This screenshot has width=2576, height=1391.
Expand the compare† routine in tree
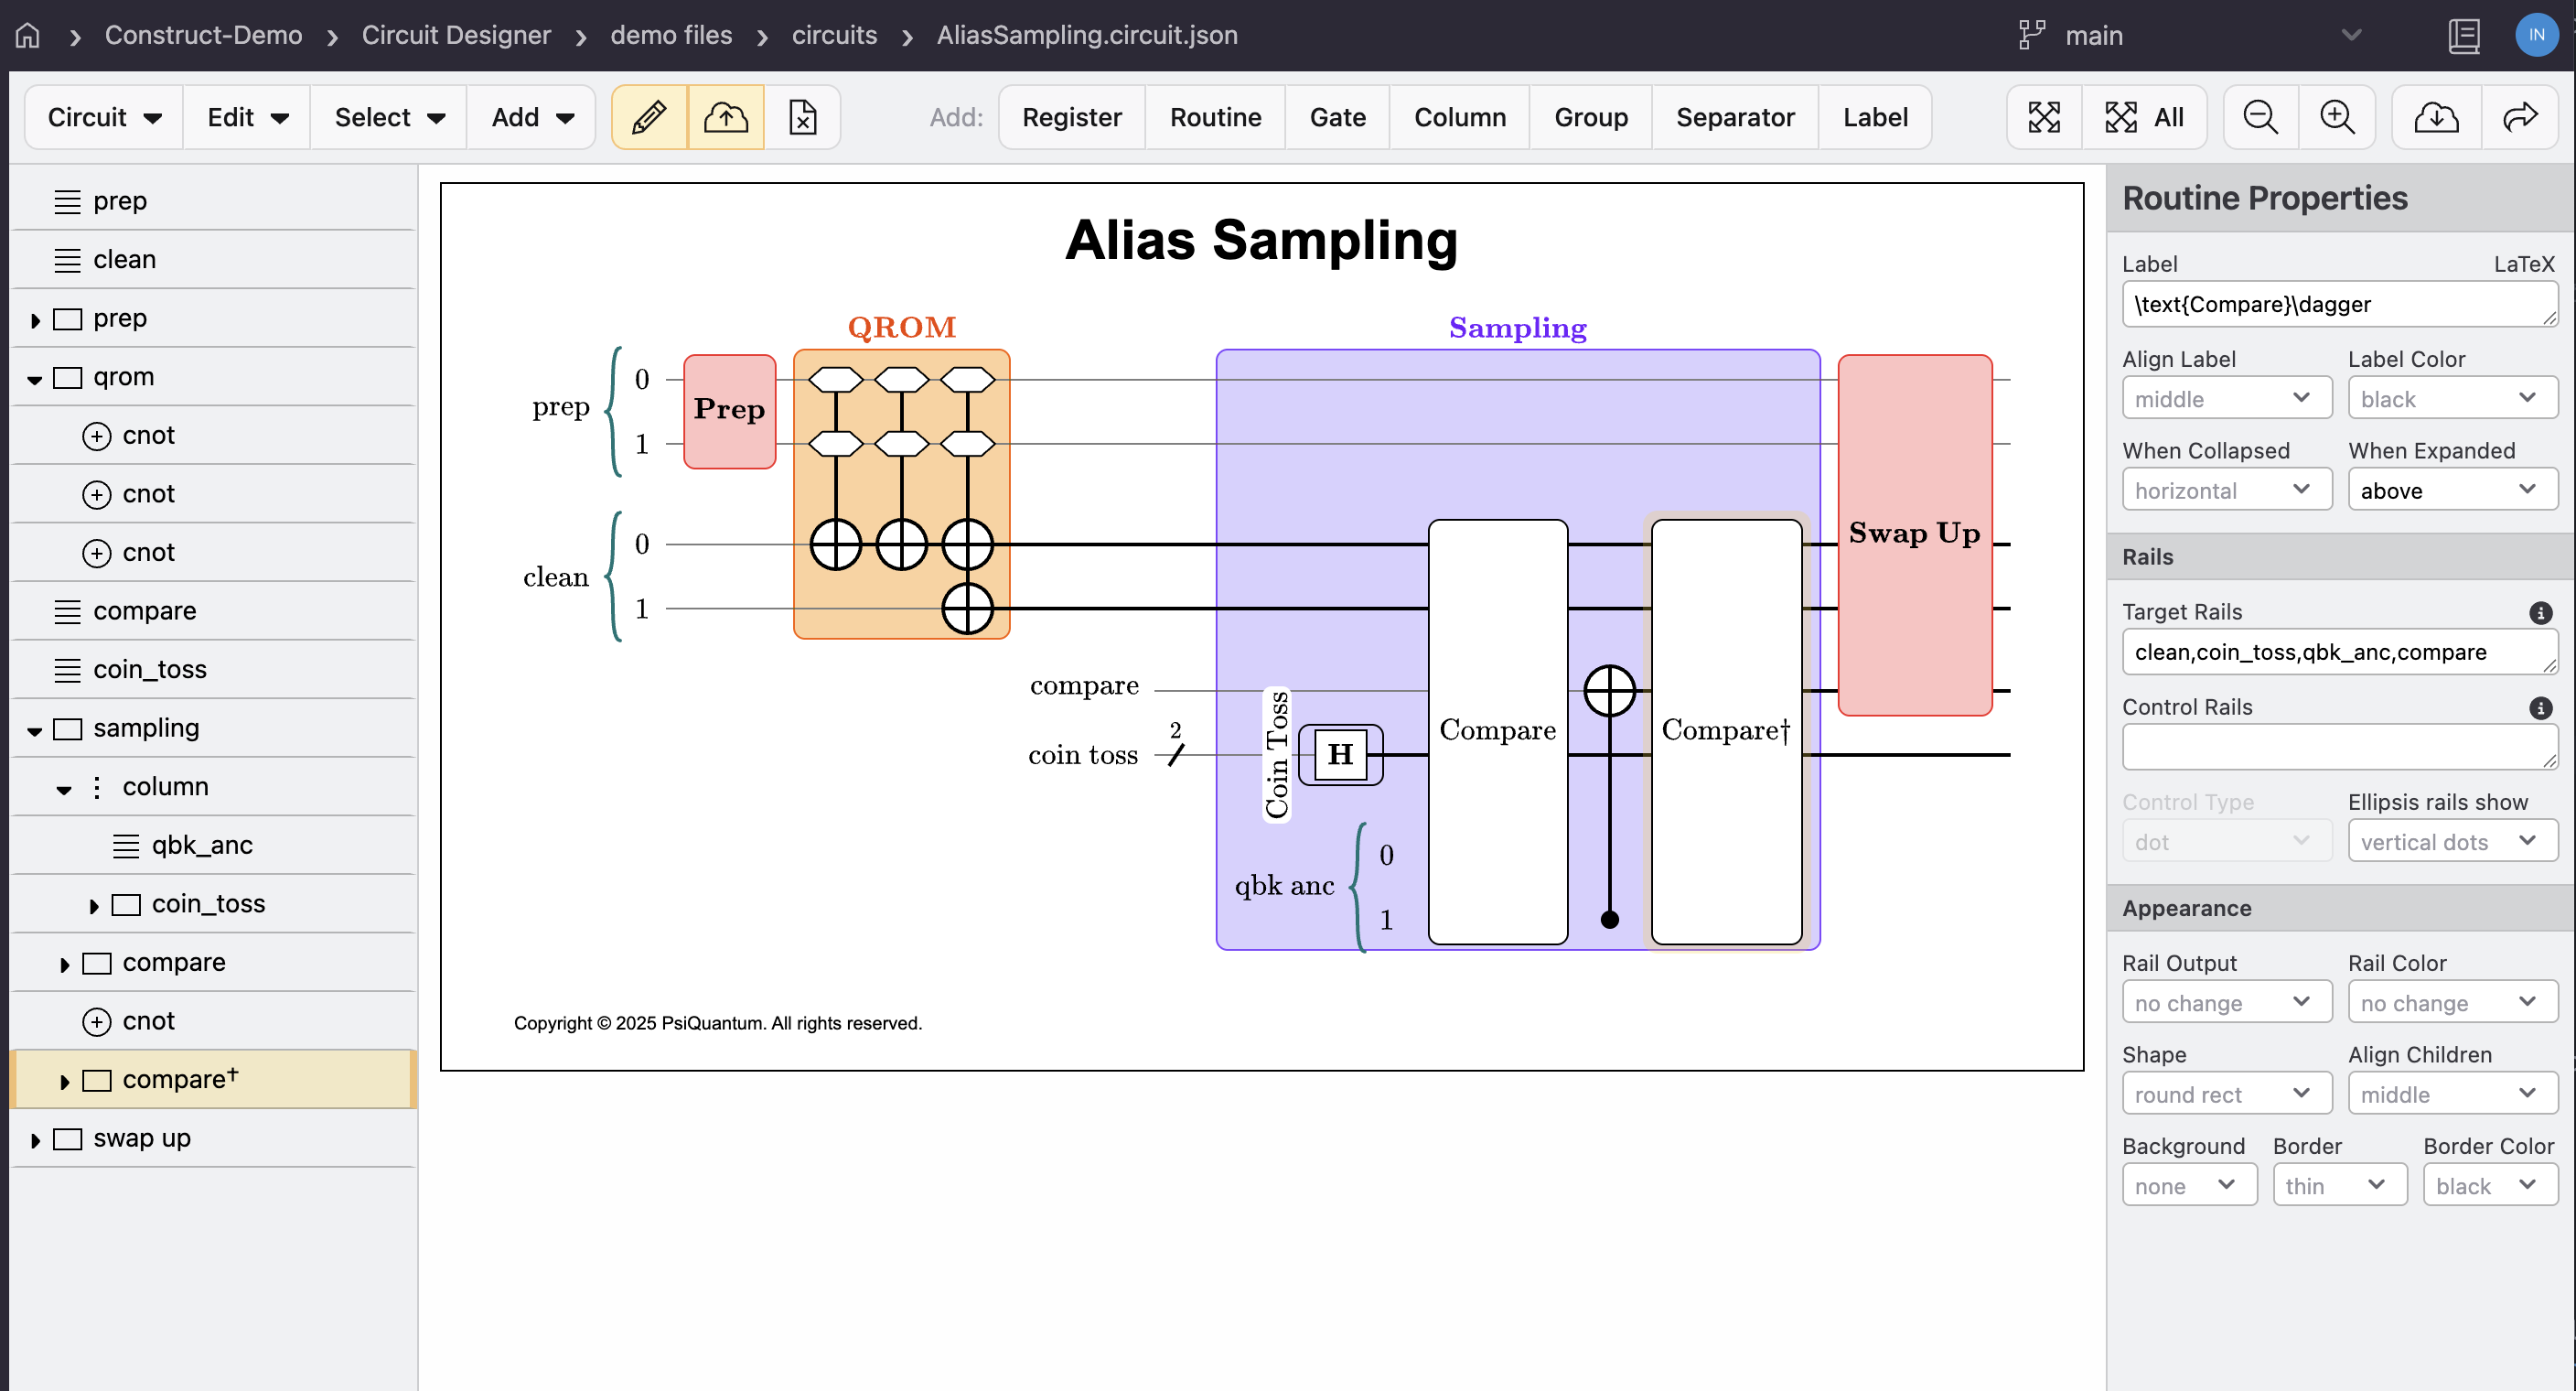coord(65,1082)
